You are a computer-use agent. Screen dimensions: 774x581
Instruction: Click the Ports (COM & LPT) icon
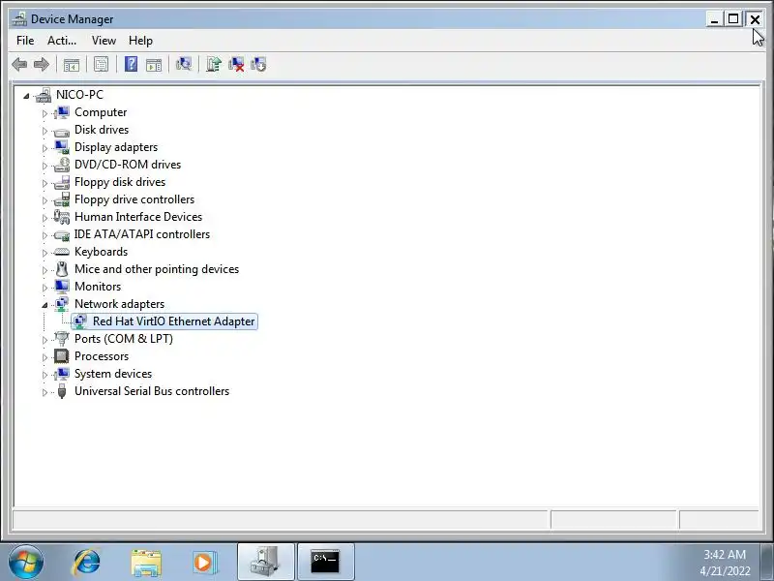[62, 339]
